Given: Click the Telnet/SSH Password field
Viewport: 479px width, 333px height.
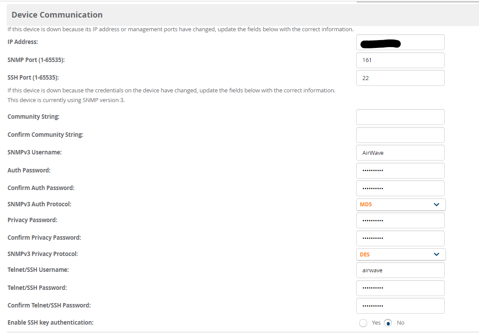Looking at the screenshot, I should 400,288.
